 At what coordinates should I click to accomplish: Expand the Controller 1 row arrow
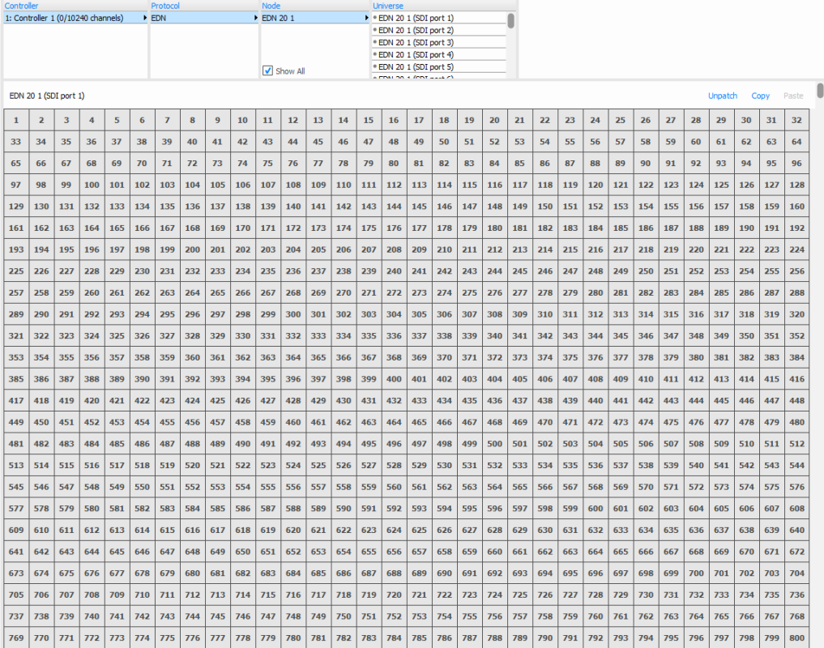tap(144, 18)
